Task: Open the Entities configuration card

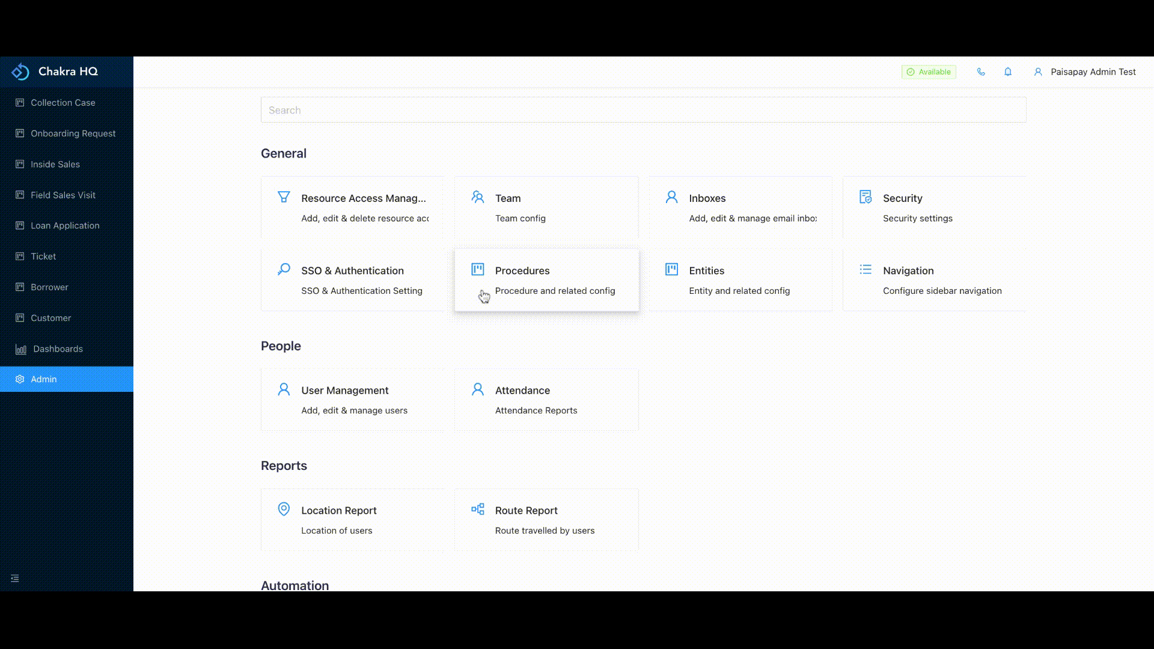Action: [740, 280]
